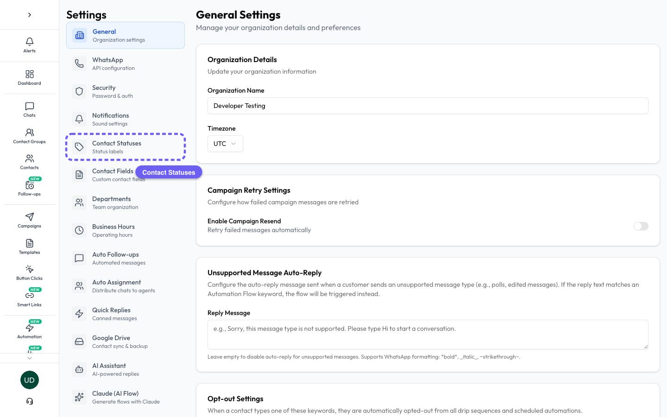This screenshot has width=667, height=417.
Task: Open Contact Groups in sidebar
Action: tap(29, 136)
